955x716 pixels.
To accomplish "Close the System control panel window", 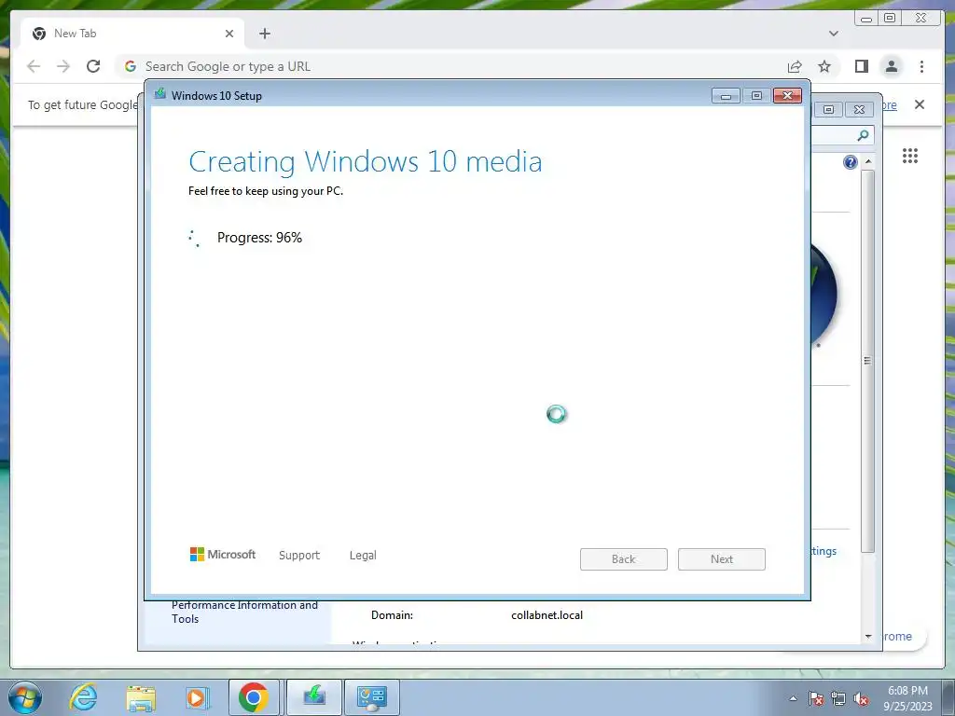I will click(x=859, y=110).
